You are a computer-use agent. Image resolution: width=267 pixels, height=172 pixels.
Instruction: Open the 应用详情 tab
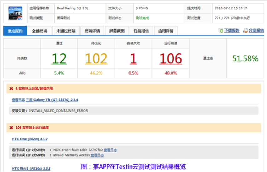(x=166, y=31)
